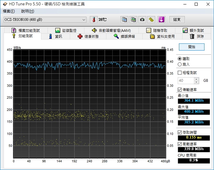
Task: Click the burst rate 339.8 MB/s
Action: pos(194,150)
